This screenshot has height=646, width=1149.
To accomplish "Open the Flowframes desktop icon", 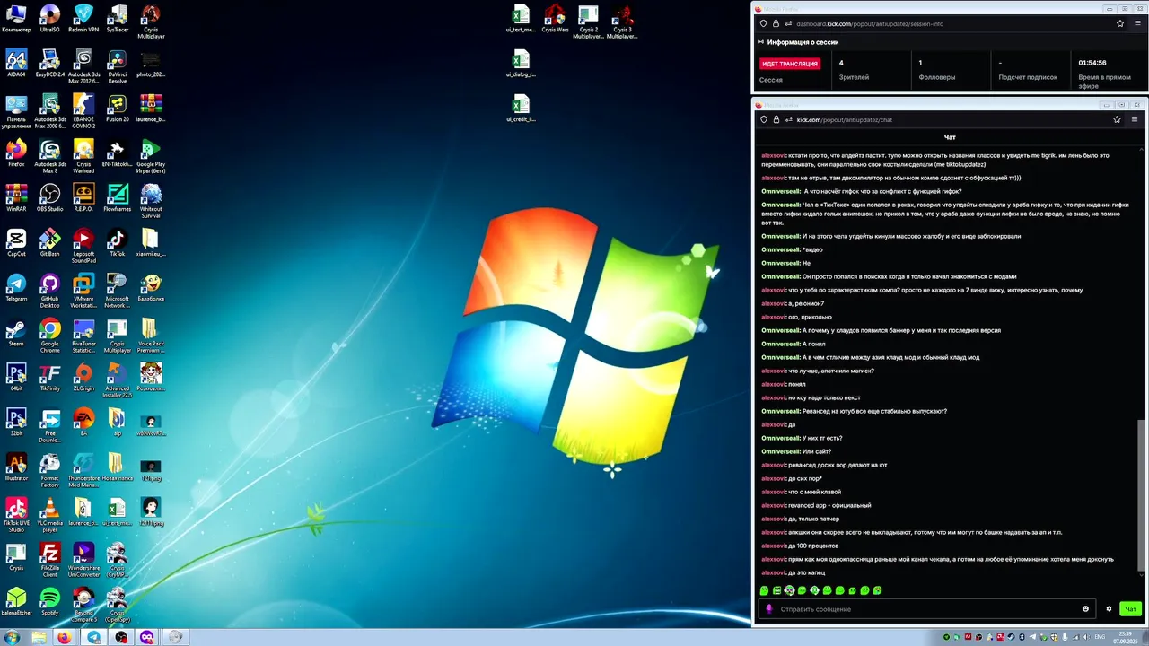I will (x=117, y=198).
